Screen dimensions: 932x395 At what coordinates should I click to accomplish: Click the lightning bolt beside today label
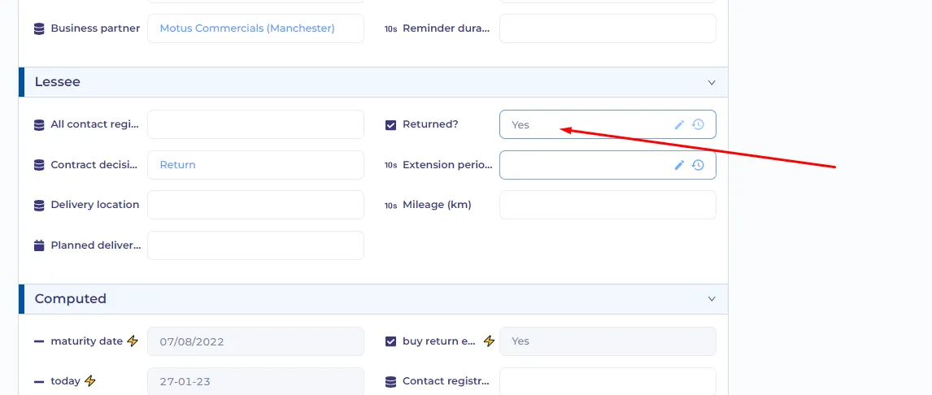(x=89, y=381)
